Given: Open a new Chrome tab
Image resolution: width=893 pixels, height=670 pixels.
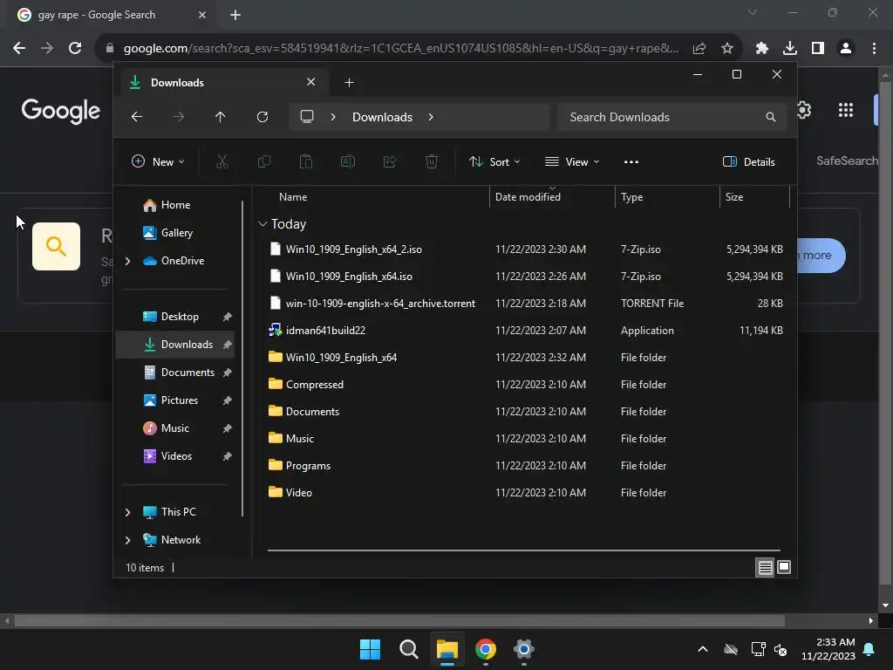Looking at the screenshot, I should click(235, 15).
